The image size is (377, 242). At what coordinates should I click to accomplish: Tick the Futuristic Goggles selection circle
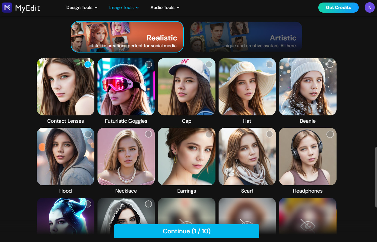(x=148, y=65)
